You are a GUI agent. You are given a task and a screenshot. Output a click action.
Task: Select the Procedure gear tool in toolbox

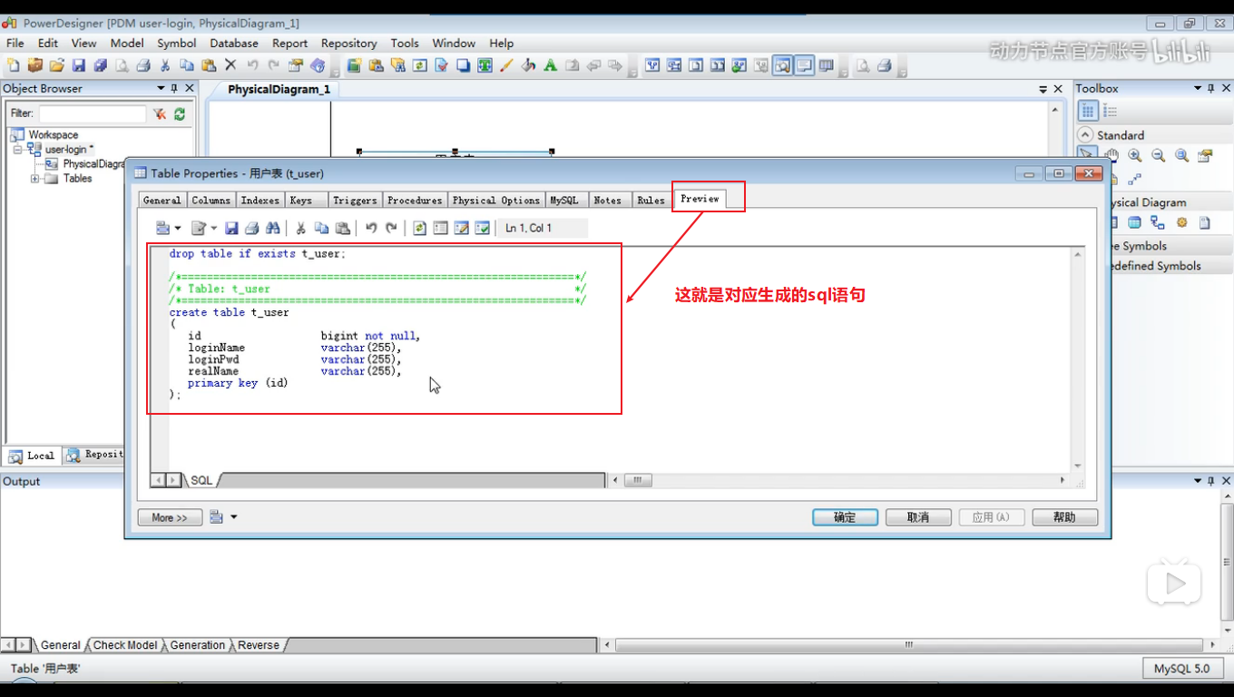point(1181,222)
